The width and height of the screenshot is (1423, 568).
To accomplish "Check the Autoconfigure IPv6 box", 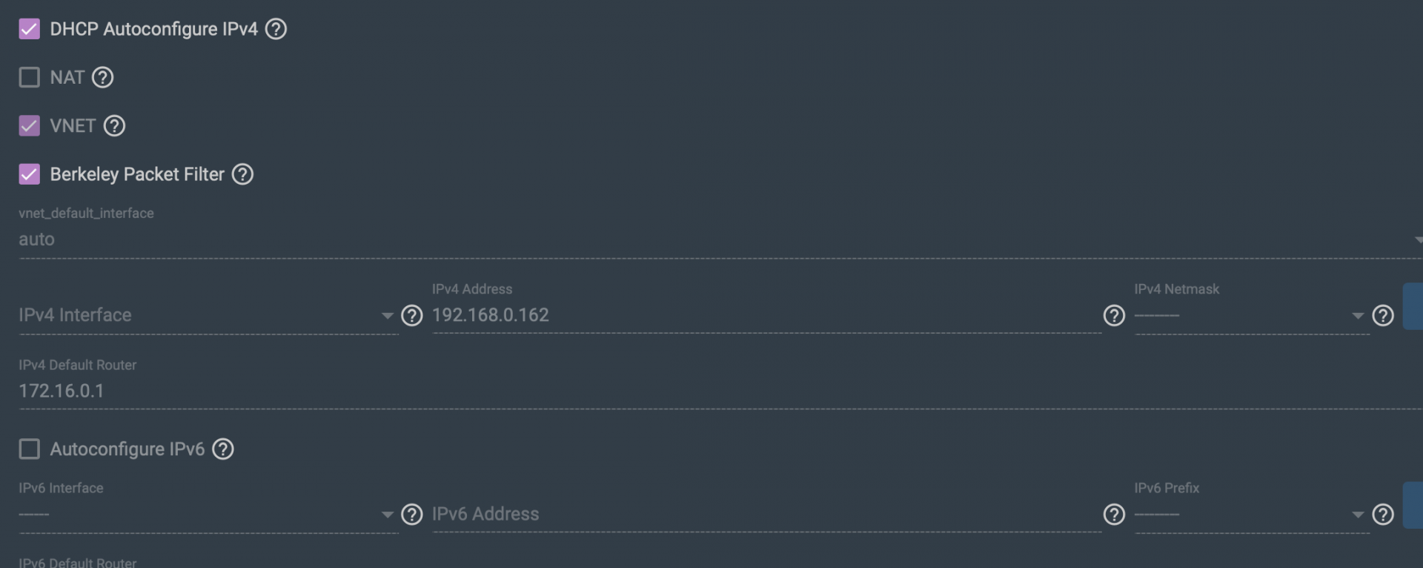I will (29, 449).
